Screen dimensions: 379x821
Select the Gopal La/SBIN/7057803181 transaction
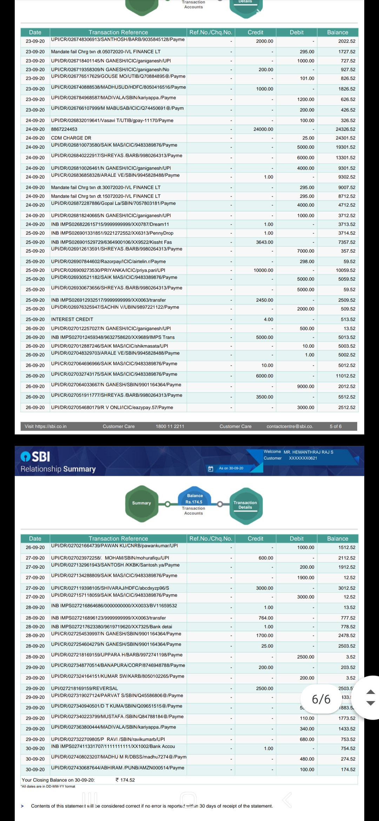pos(113,203)
